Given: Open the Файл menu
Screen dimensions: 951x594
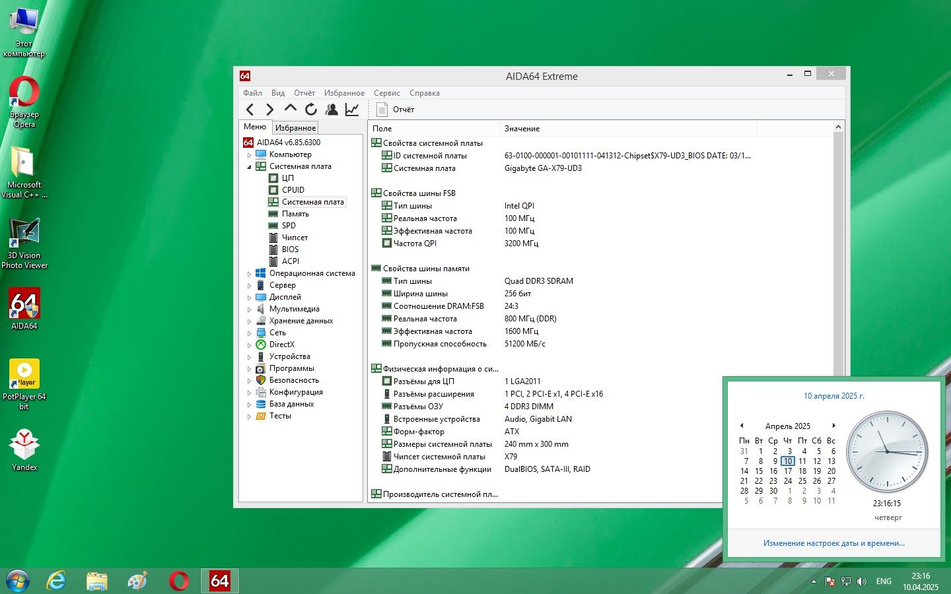Looking at the screenshot, I should click(x=252, y=93).
